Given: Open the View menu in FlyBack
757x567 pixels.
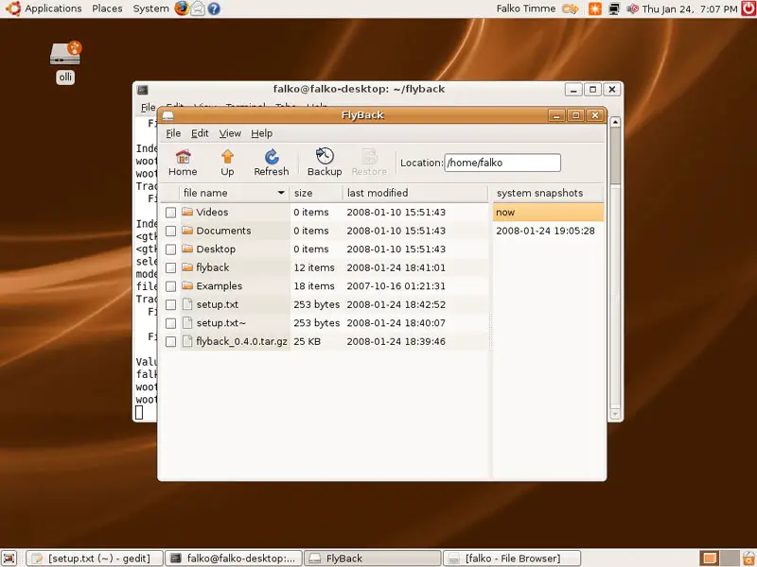Looking at the screenshot, I should click(230, 133).
